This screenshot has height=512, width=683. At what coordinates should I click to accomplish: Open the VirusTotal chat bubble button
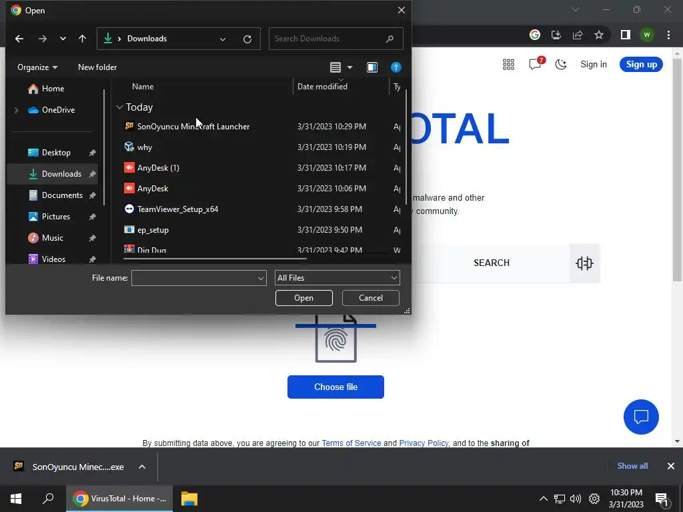(x=641, y=417)
